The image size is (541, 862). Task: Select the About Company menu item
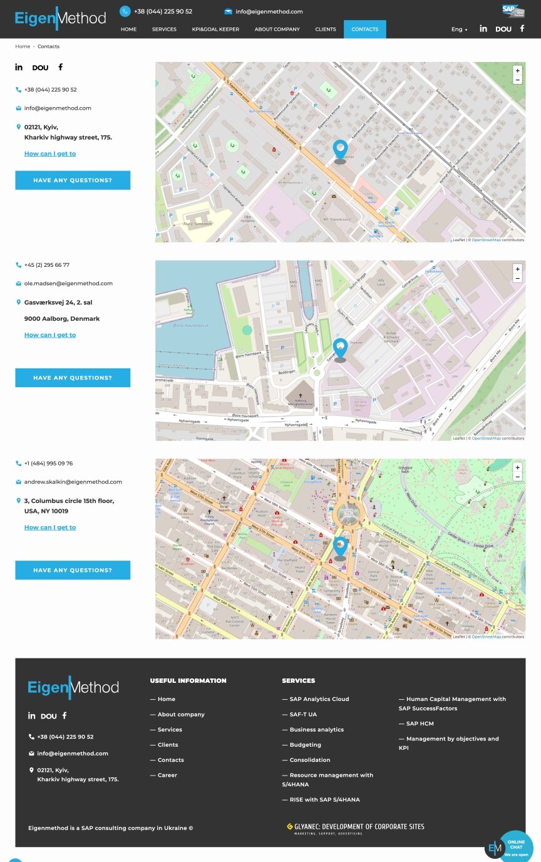tap(277, 29)
